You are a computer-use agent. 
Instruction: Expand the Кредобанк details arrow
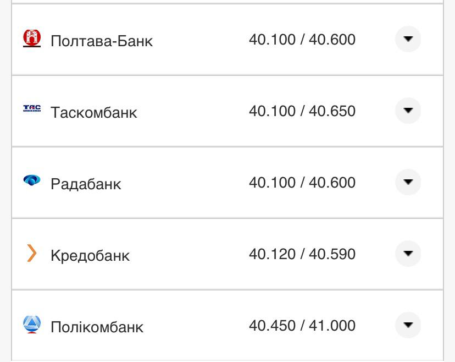pyautogui.click(x=408, y=254)
